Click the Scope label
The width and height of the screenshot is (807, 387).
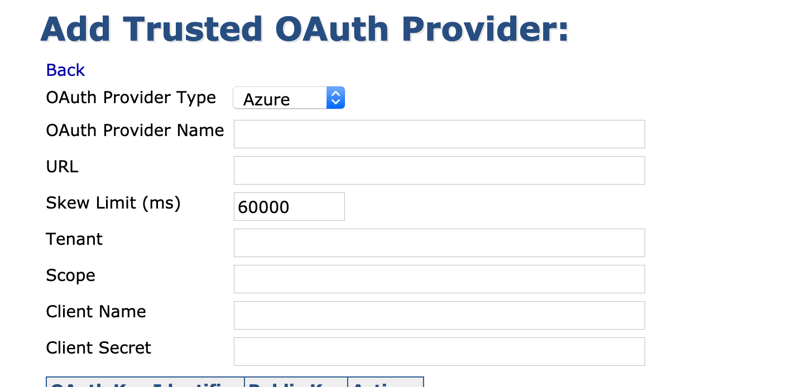coord(70,275)
